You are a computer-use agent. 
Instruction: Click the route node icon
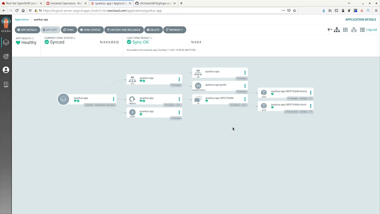point(132,112)
